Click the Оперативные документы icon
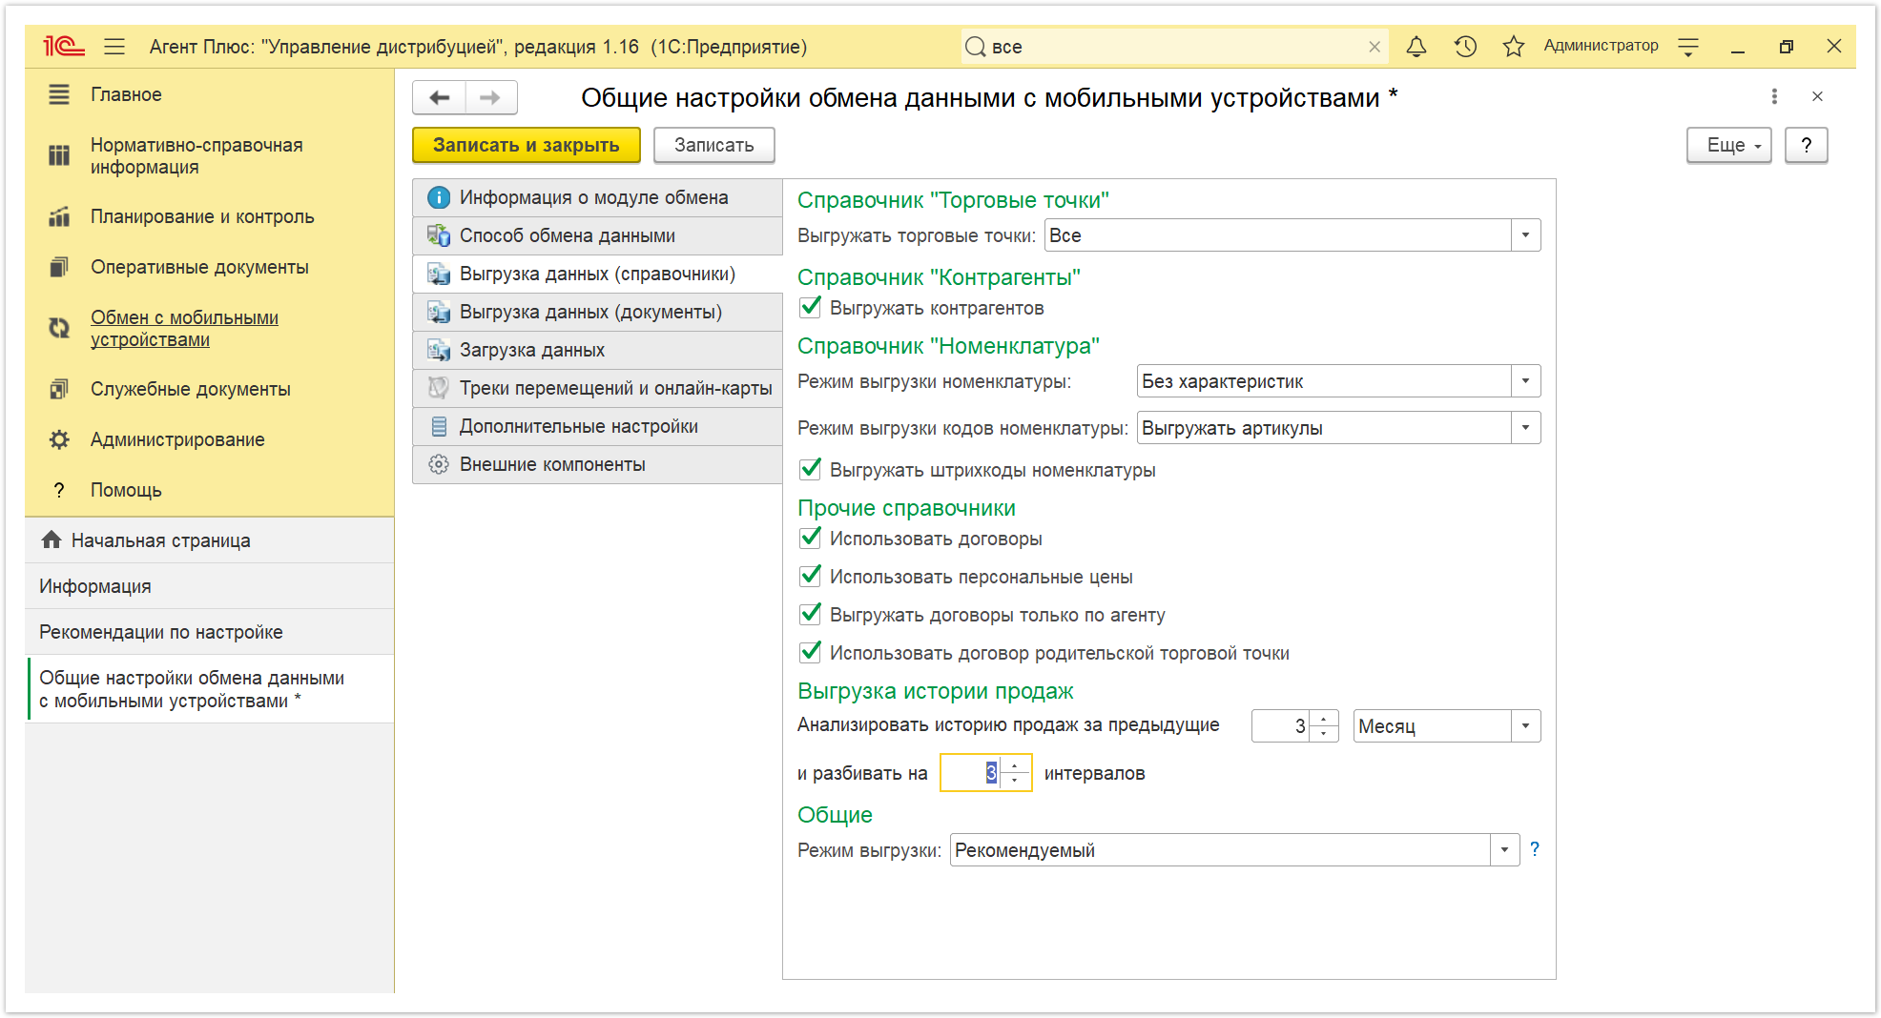Screen dimensions: 1881x1018 click(59, 267)
